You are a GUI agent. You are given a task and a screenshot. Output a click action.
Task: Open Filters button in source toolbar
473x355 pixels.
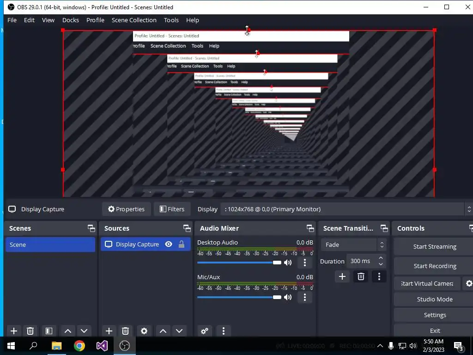tap(172, 209)
